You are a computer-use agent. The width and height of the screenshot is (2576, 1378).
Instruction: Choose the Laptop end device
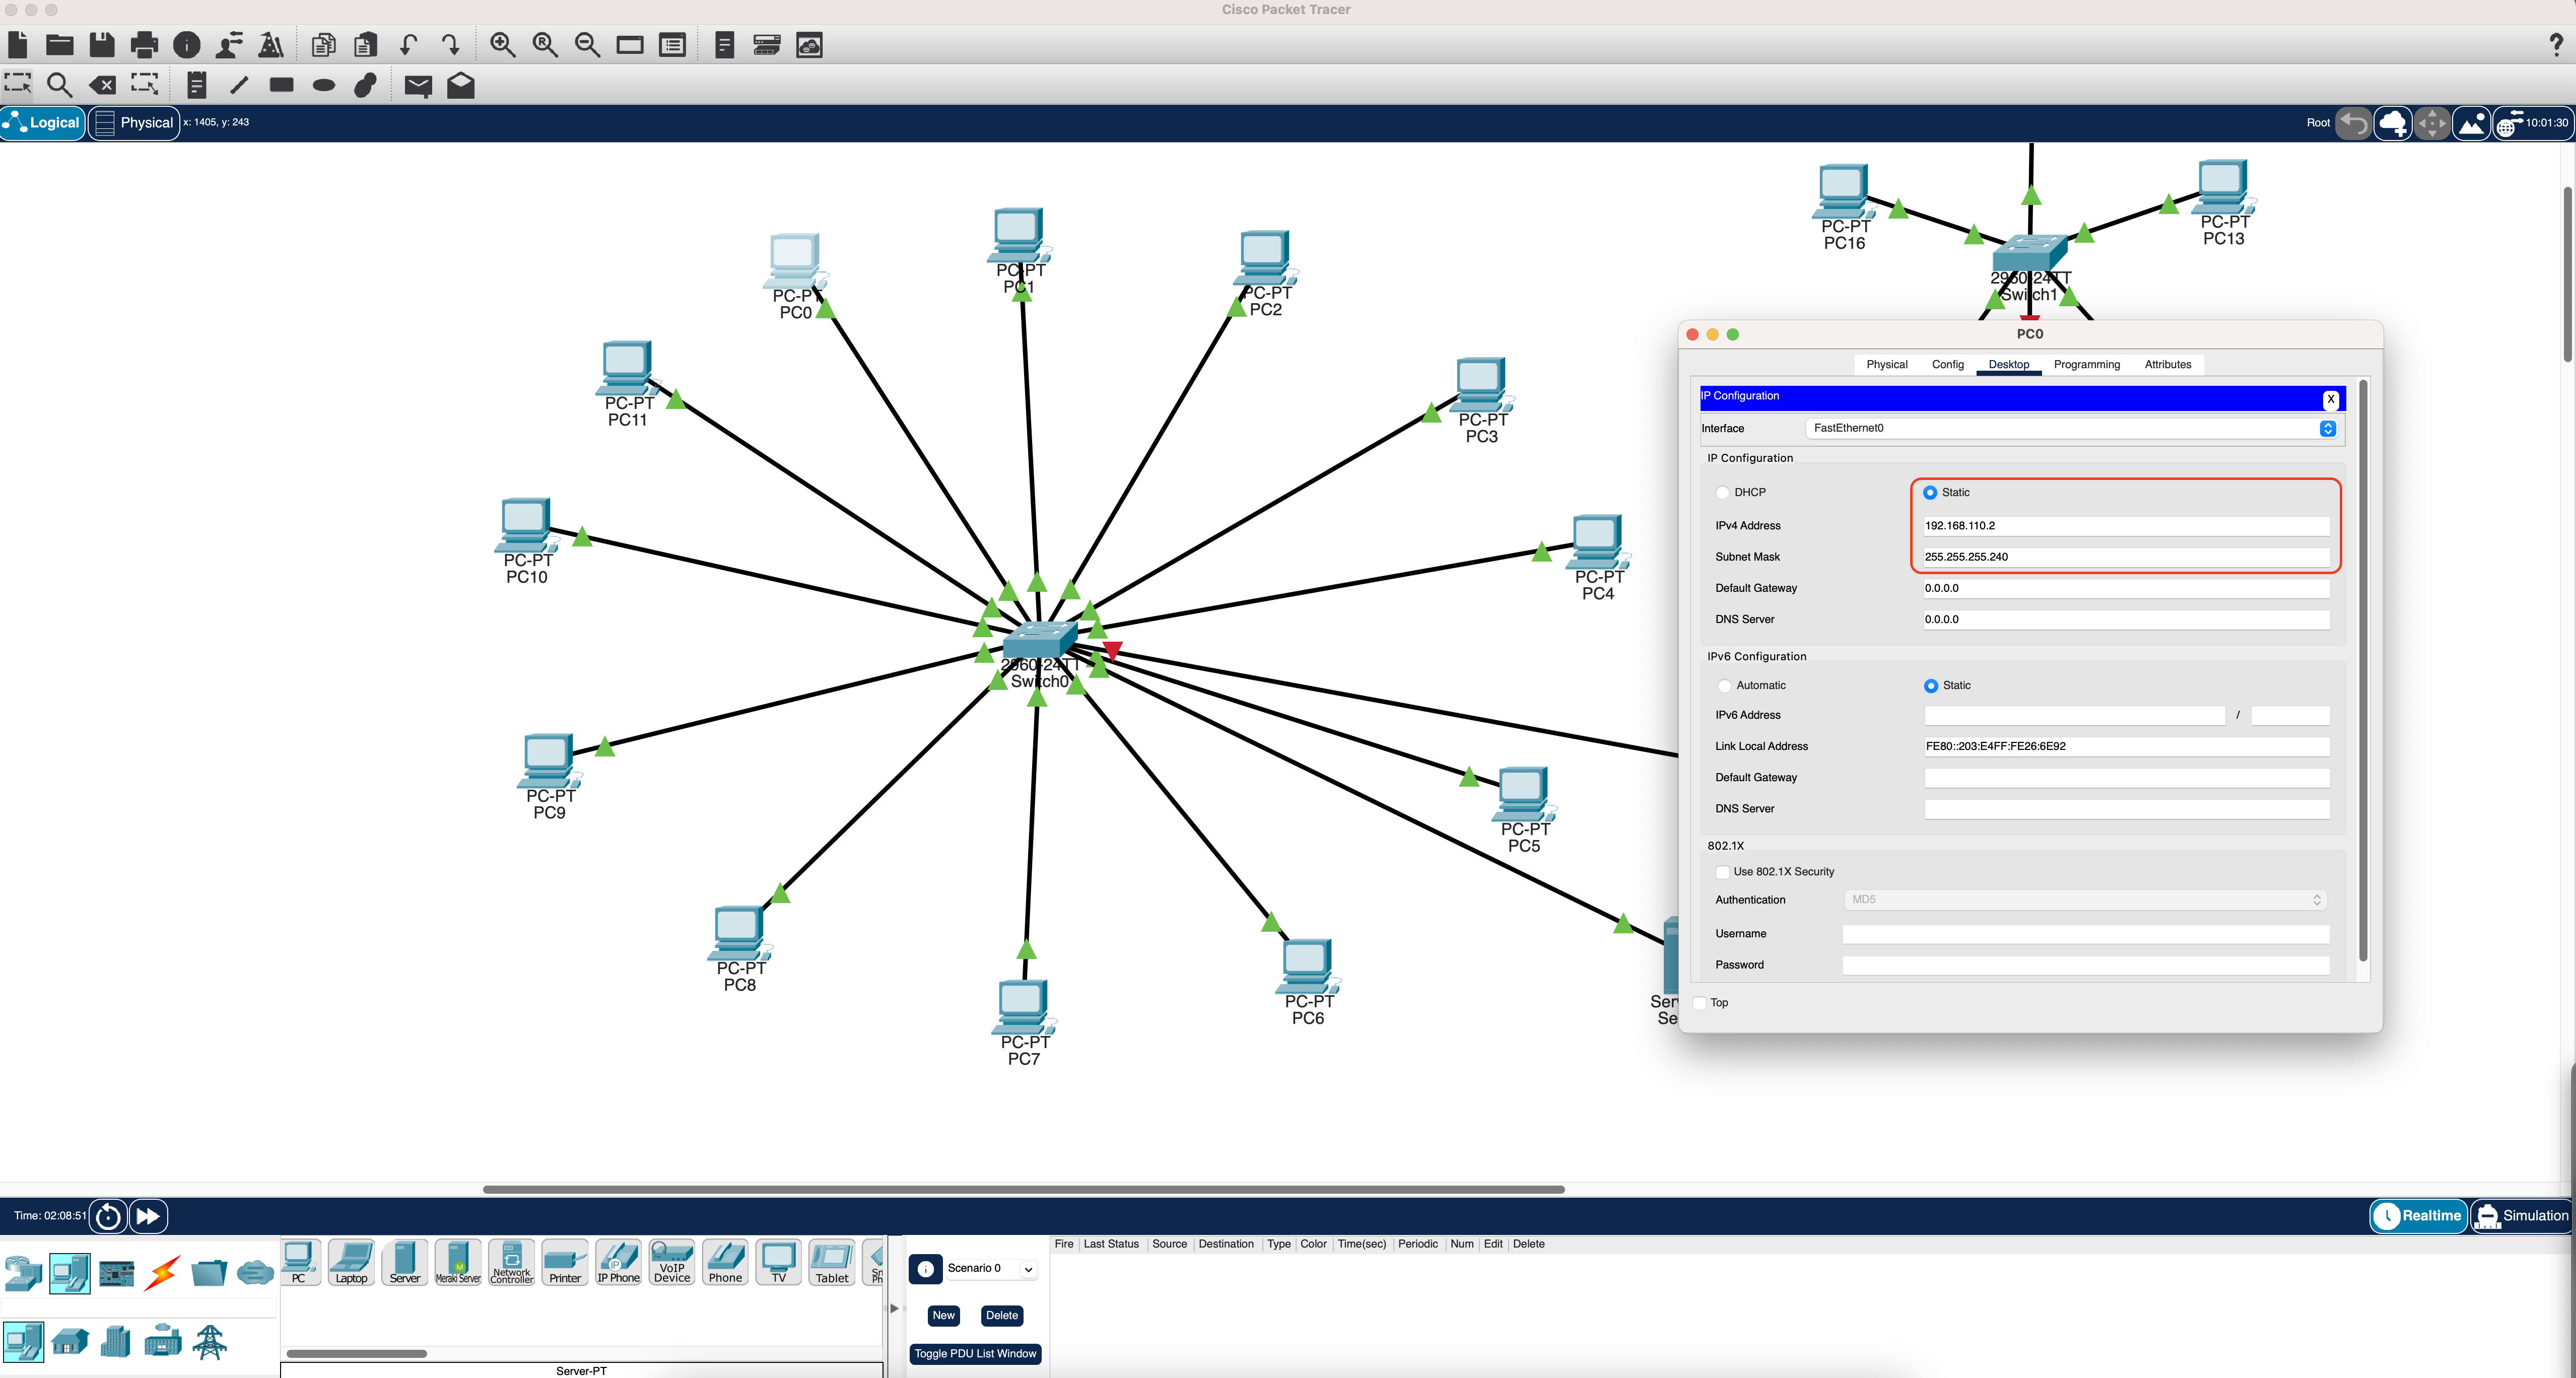click(x=351, y=1262)
